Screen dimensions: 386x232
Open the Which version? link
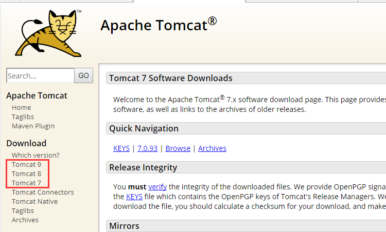point(36,155)
